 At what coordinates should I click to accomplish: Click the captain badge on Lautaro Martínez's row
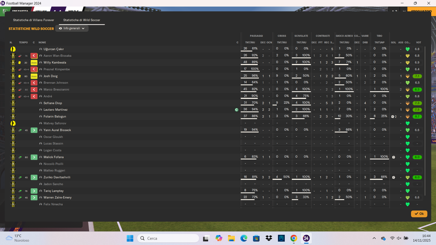pos(237,110)
